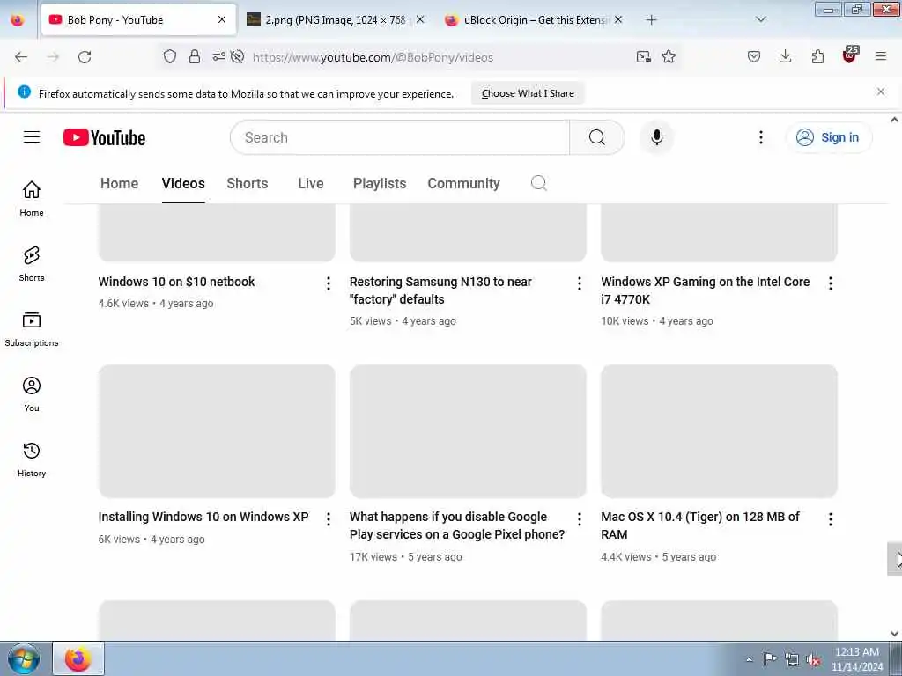
Task: Toggle picture-in-picture icon in address bar
Action: click(x=644, y=56)
